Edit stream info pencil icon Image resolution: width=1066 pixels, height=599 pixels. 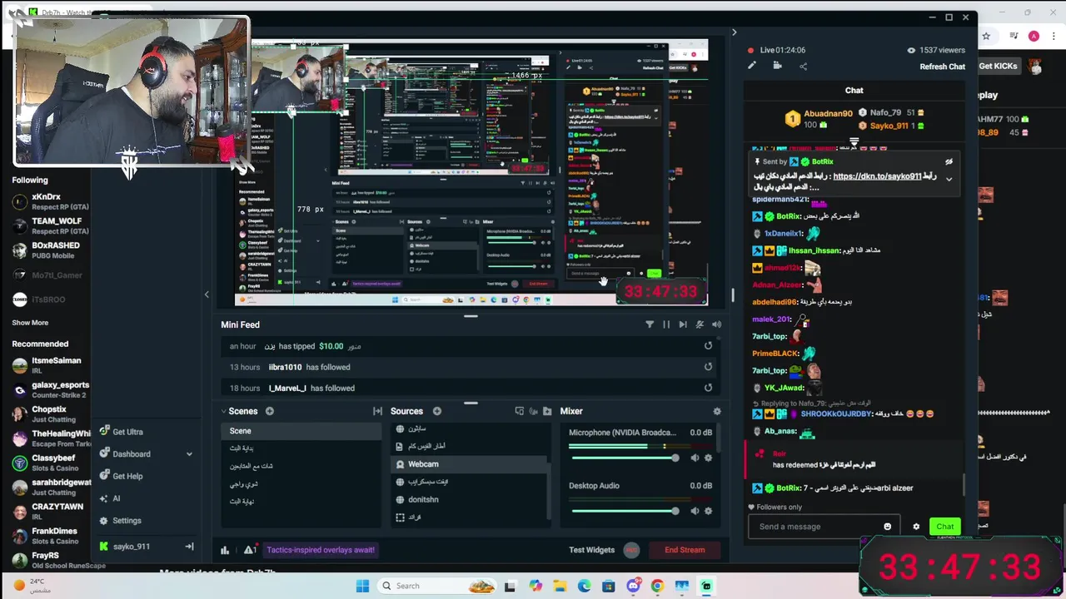pos(752,66)
